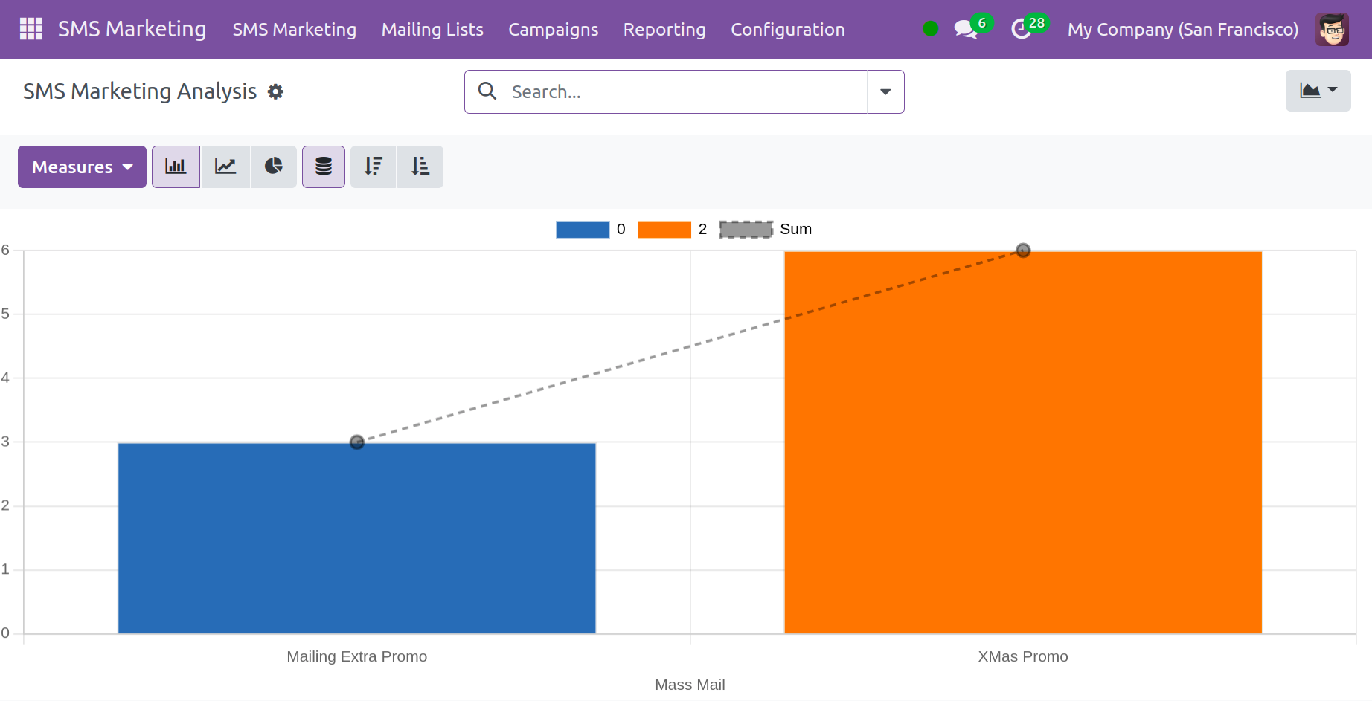Image resolution: width=1372 pixels, height=701 pixels.
Task: Open activities clock icon with 28
Action: (1022, 30)
